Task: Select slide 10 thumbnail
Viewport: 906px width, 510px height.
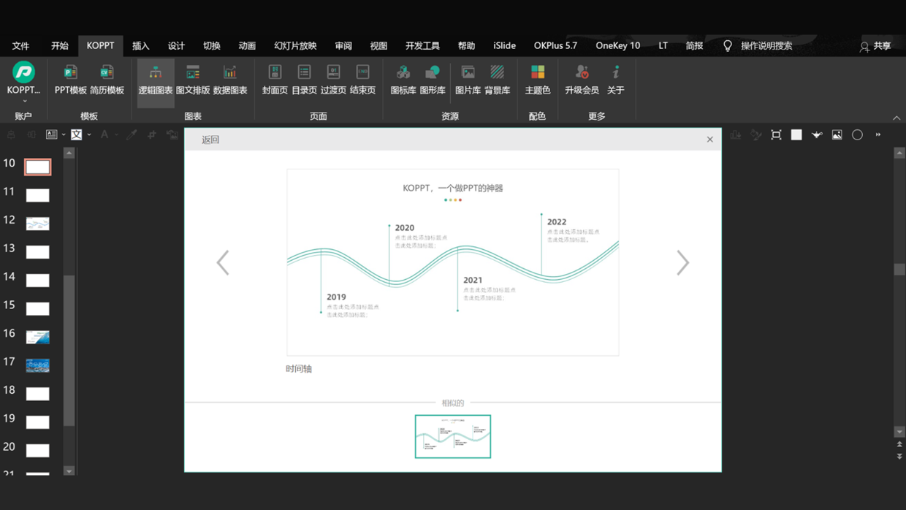Action: point(37,167)
